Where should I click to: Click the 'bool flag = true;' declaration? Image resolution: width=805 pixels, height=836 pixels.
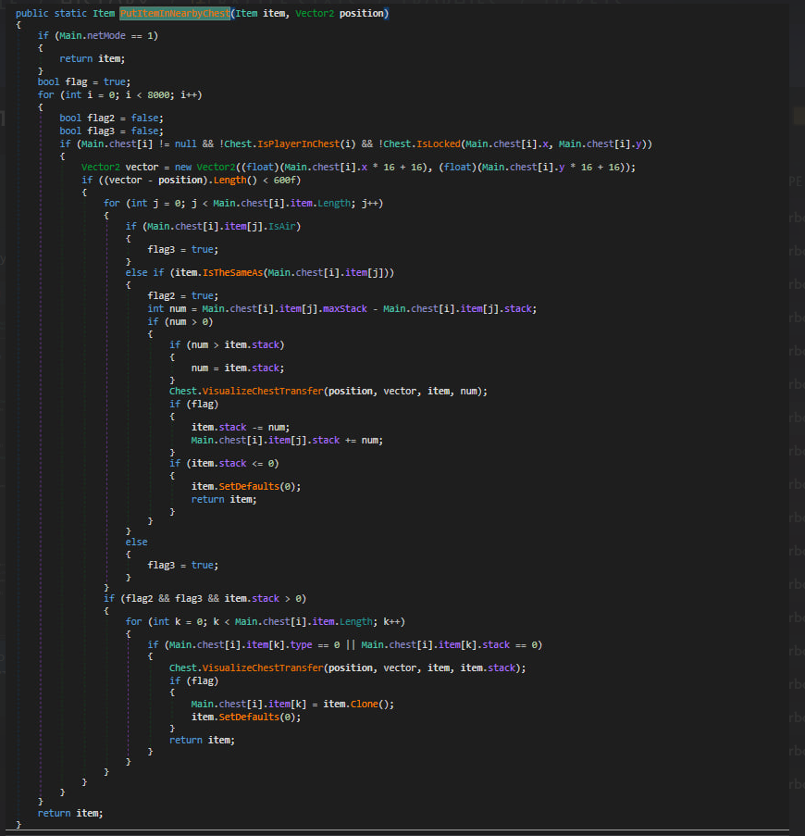coord(83,82)
